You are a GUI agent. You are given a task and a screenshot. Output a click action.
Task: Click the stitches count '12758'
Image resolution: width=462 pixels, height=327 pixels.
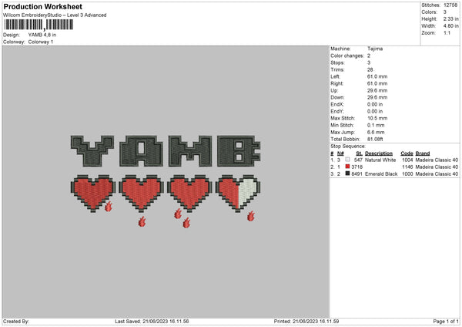pos(450,5)
